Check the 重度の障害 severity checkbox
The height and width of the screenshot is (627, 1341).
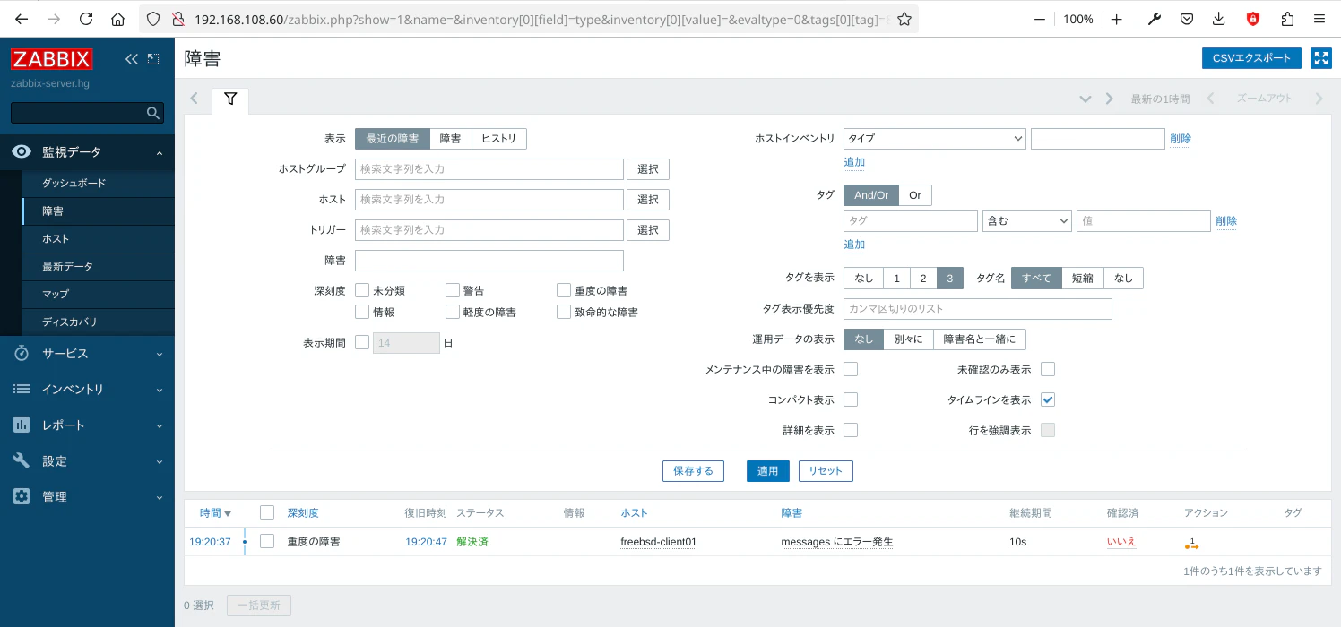click(x=564, y=290)
